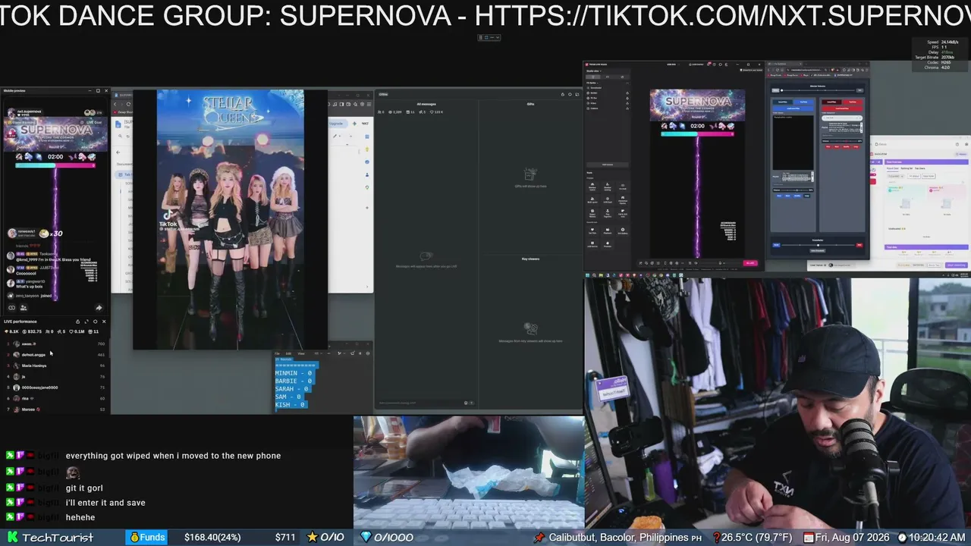
Task: Click the share arrow in Mobile preview
Action: [99, 308]
